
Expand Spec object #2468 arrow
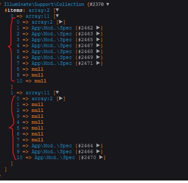98,51
